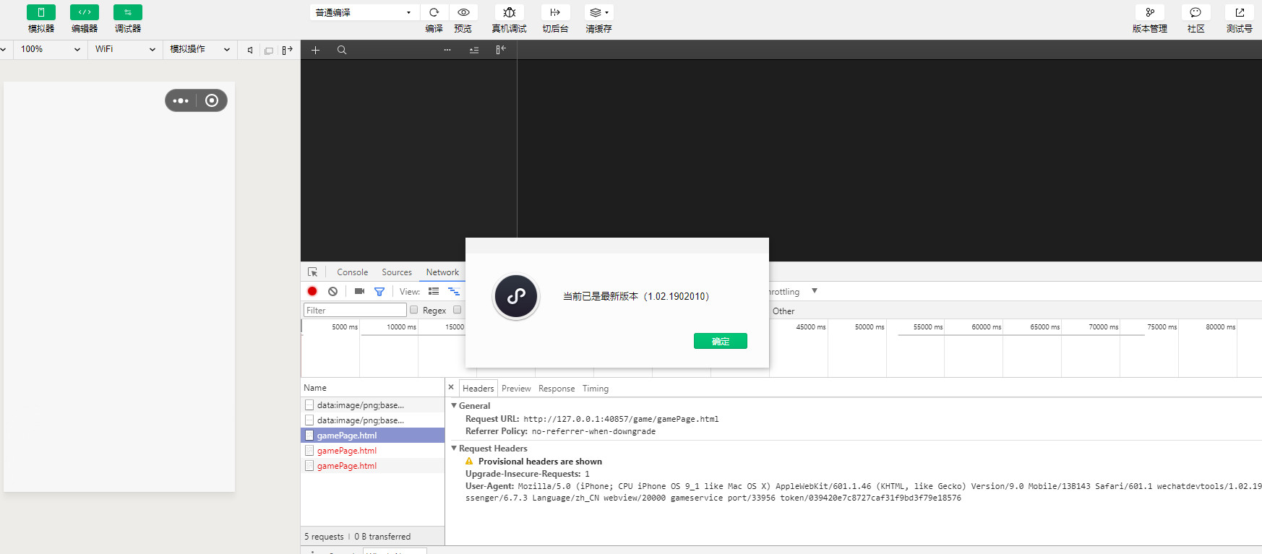
Task: Toggle the 模拟器 simulator panel button
Action: [41, 12]
